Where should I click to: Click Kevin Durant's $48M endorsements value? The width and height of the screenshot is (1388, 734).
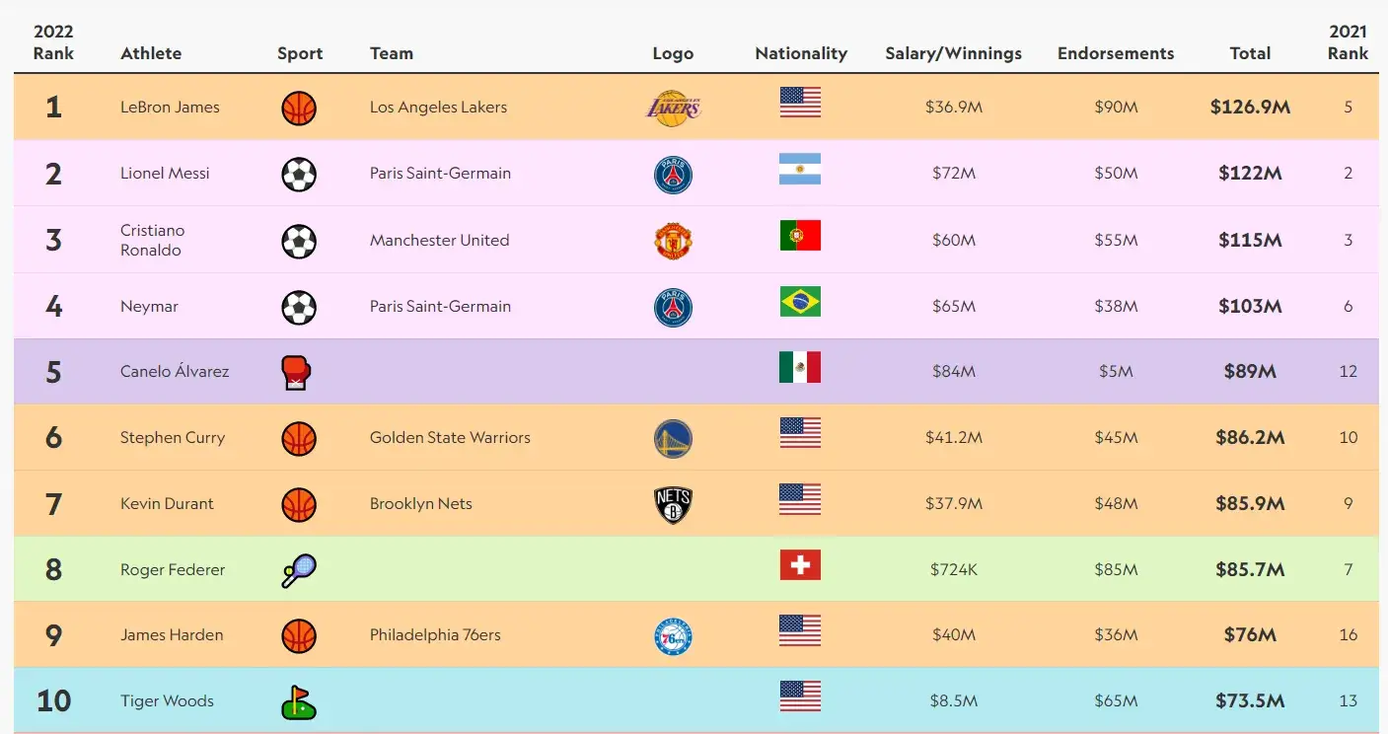click(1116, 503)
